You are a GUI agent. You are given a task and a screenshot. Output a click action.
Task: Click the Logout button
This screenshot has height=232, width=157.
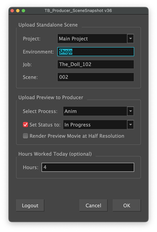[x=30, y=205]
